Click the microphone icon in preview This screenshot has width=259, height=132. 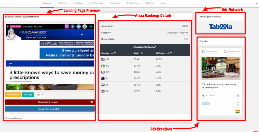click(x=8, y=26)
